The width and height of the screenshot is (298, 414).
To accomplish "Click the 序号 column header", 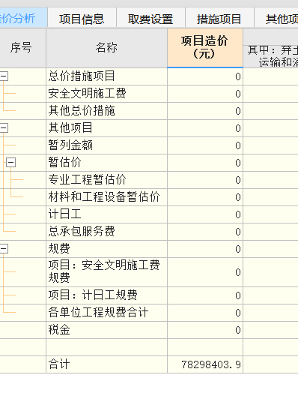I will click(x=22, y=48).
